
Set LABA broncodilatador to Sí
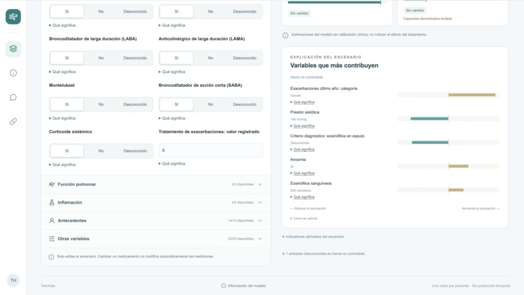(67, 58)
